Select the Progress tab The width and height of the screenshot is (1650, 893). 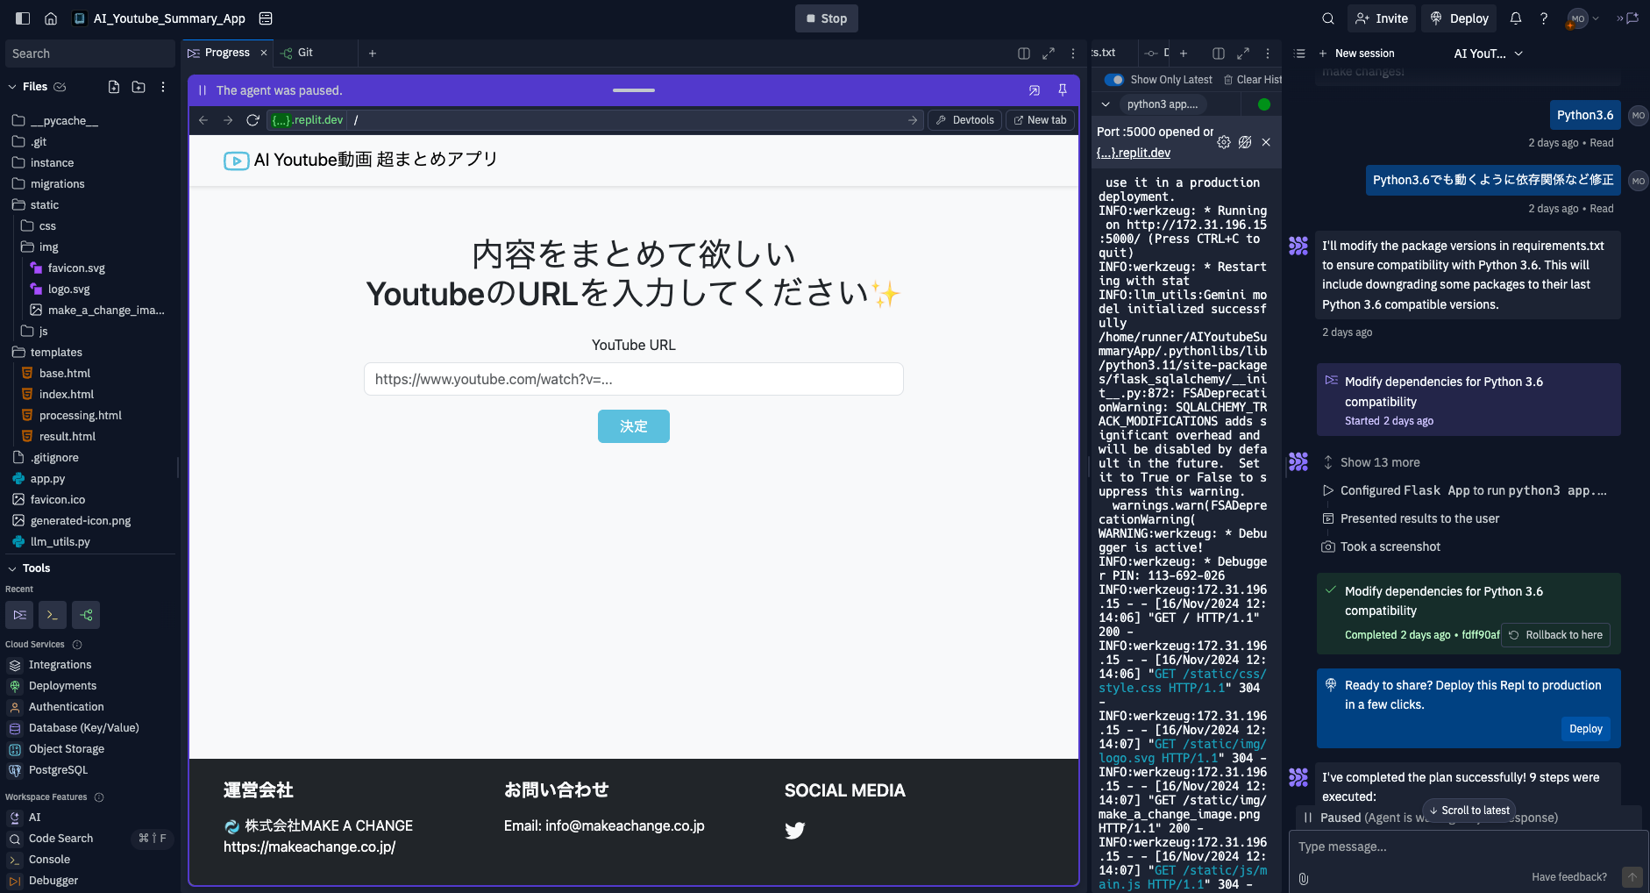pyautogui.click(x=226, y=53)
